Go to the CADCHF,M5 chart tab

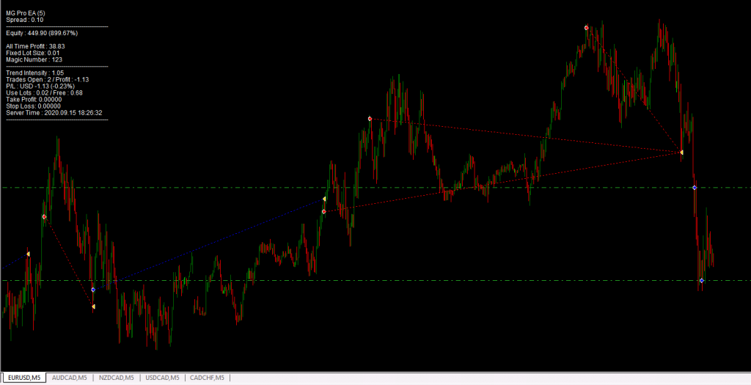208,378
